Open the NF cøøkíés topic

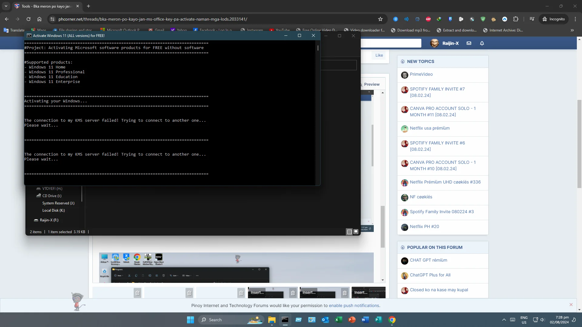(421, 197)
